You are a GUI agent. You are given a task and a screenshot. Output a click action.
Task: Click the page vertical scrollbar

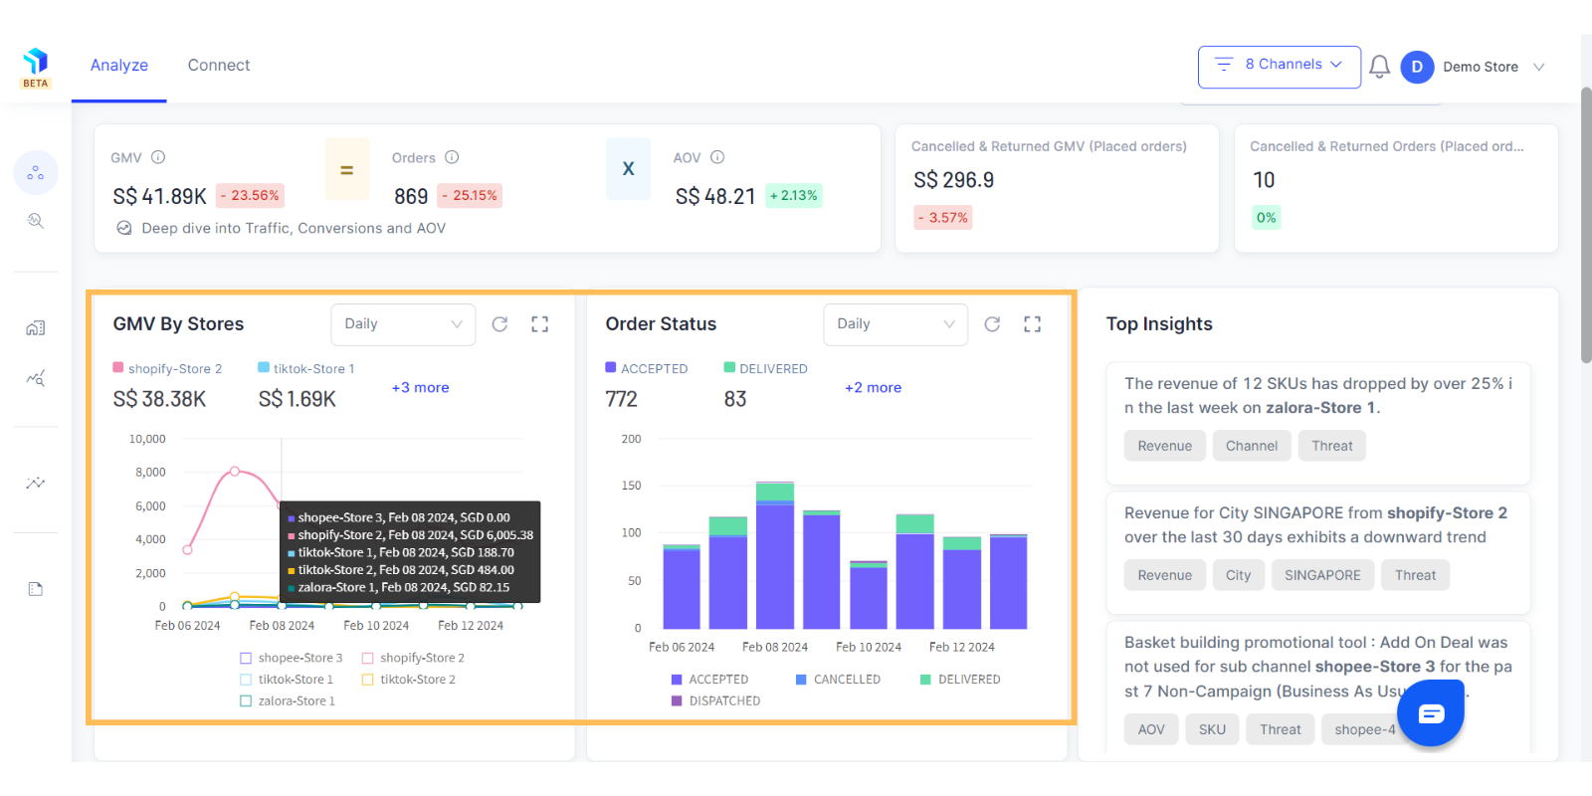tap(1586, 225)
